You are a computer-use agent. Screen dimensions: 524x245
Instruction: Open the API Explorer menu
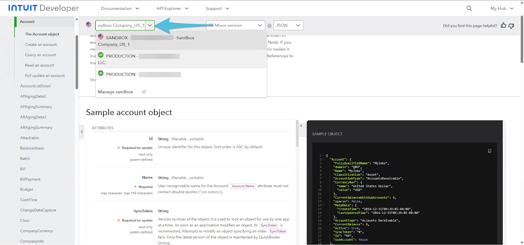172,8
